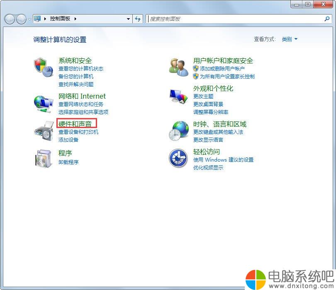This screenshot has height=290, width=336.
Task: Open 备份您的计算机
Action: coord(76,76)
